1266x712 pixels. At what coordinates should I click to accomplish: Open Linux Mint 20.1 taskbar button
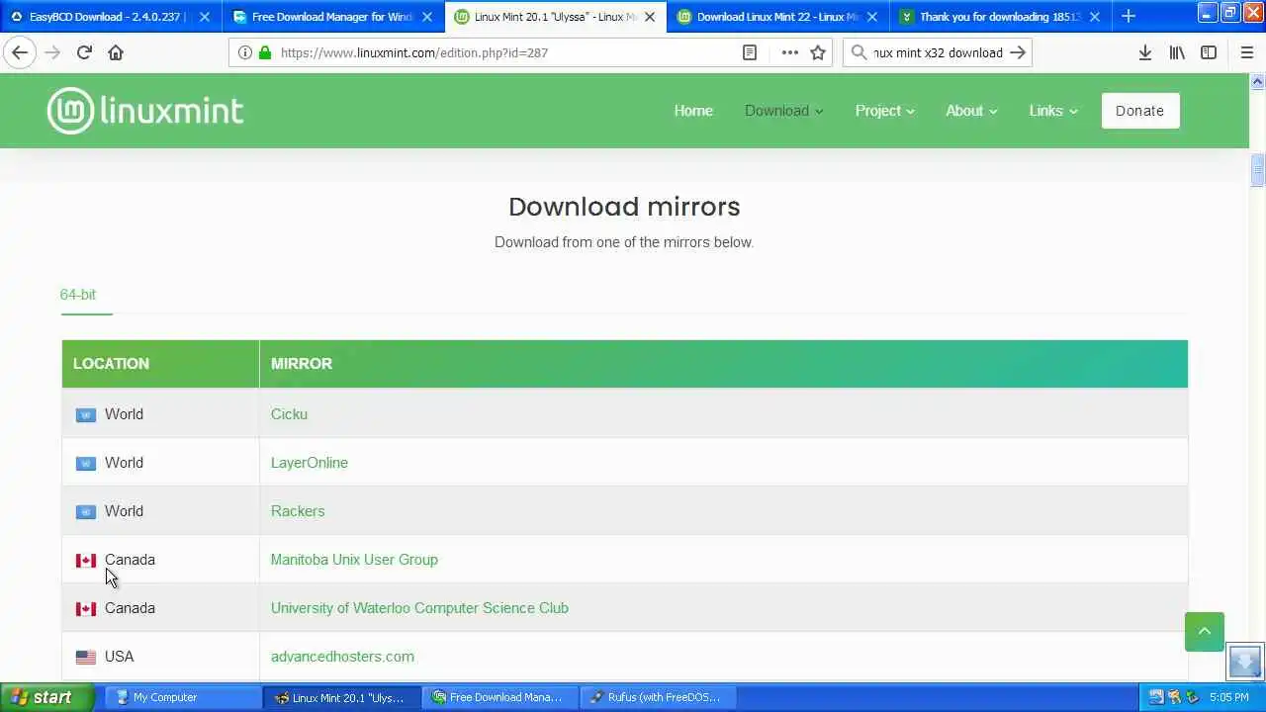[342, 697]
